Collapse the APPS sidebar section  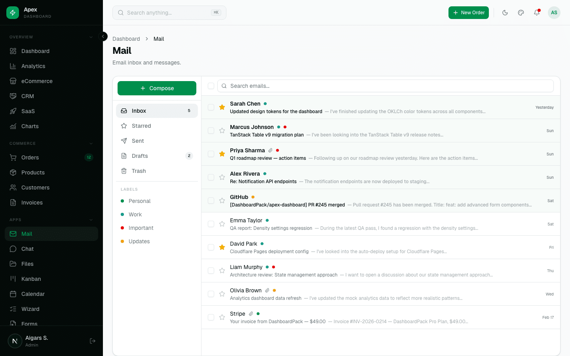91,220
